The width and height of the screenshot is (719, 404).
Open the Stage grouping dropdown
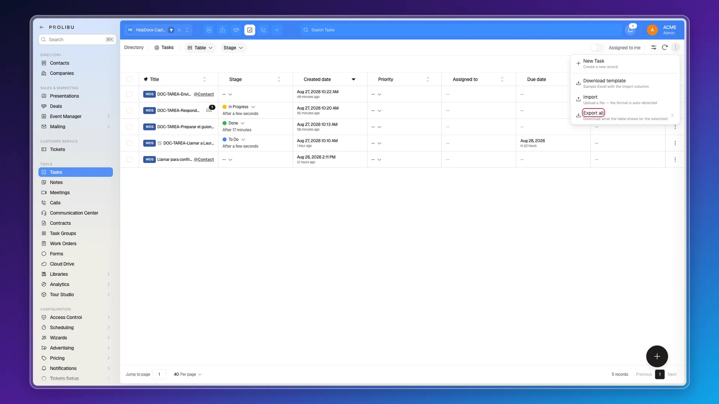(x=233, y=48)
